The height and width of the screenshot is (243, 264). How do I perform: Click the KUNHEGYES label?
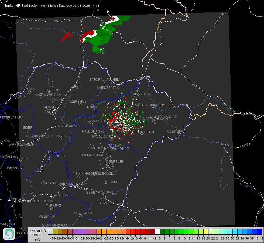pyautogui.click(x=47, y=183)
